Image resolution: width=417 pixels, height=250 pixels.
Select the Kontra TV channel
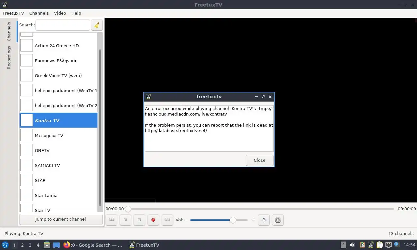pyautogui.click(x=59, y=120)
